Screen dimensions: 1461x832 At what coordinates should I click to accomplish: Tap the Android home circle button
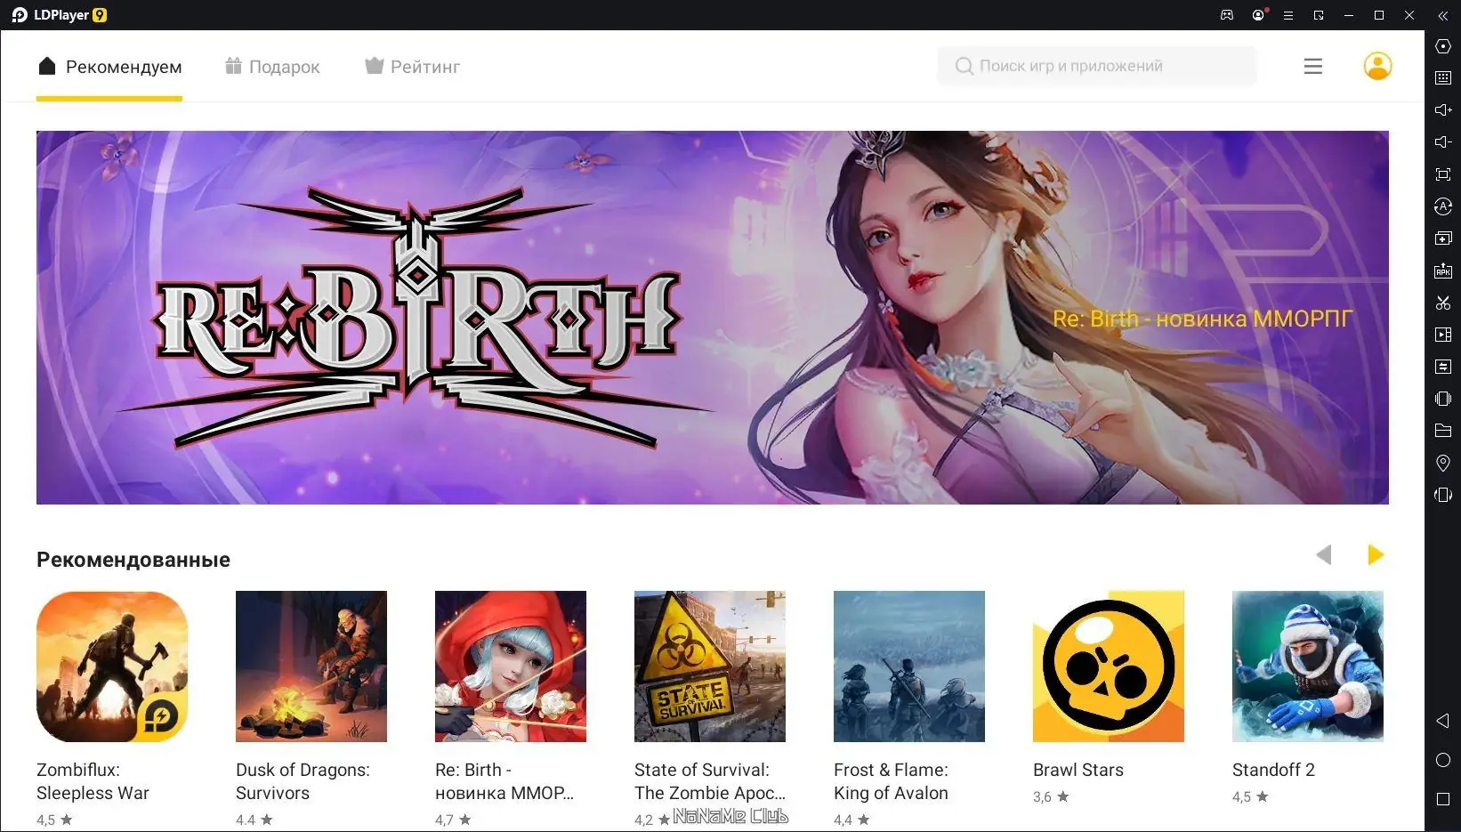point(1443,760)
